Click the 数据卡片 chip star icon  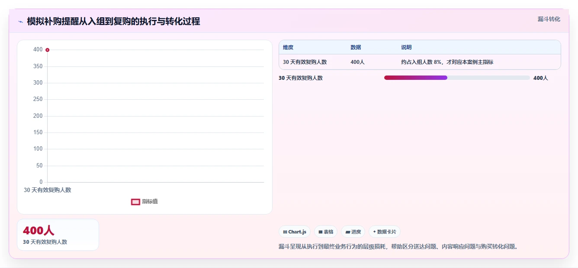coord(374,232)
